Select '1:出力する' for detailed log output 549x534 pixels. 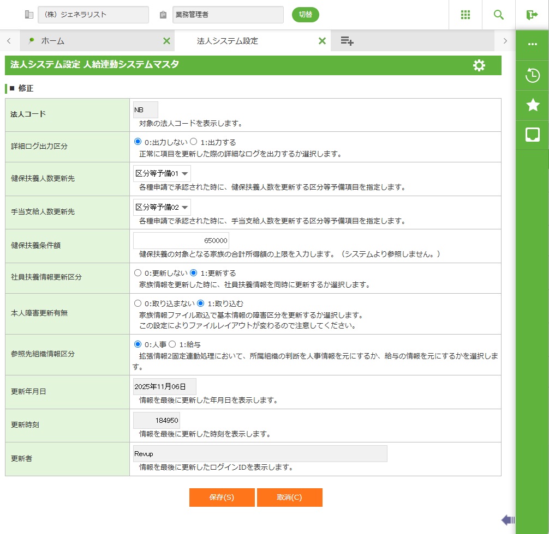click(x=194, y=142)
